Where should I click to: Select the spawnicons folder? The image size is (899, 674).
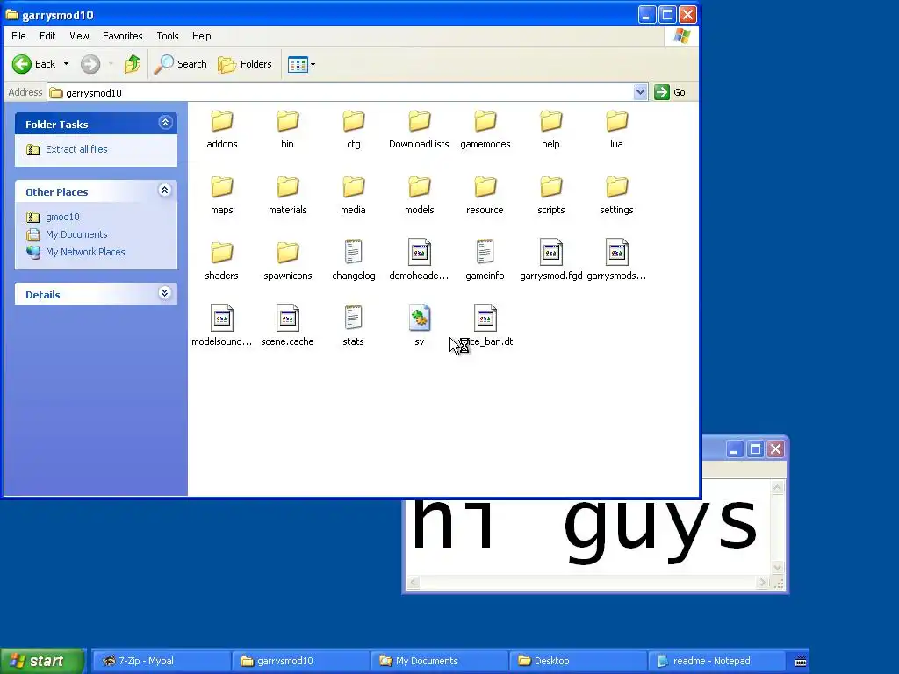(x=287, y=261)
